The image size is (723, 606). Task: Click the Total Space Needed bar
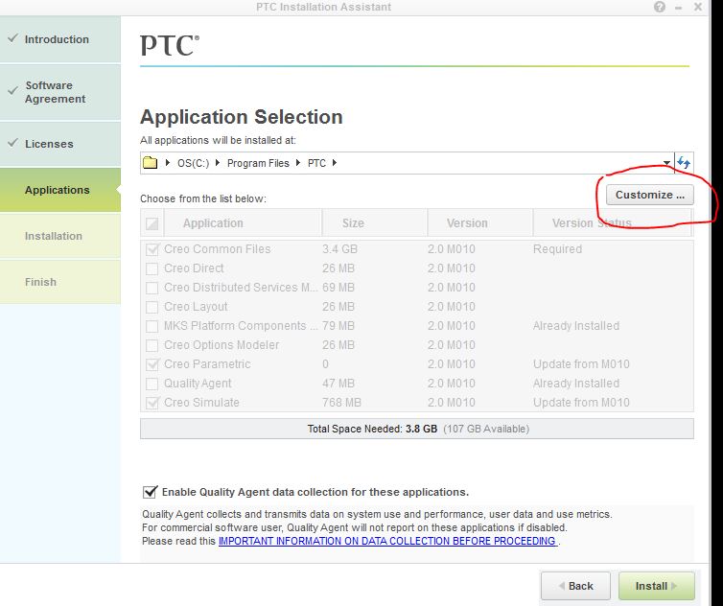click(417, 429)
